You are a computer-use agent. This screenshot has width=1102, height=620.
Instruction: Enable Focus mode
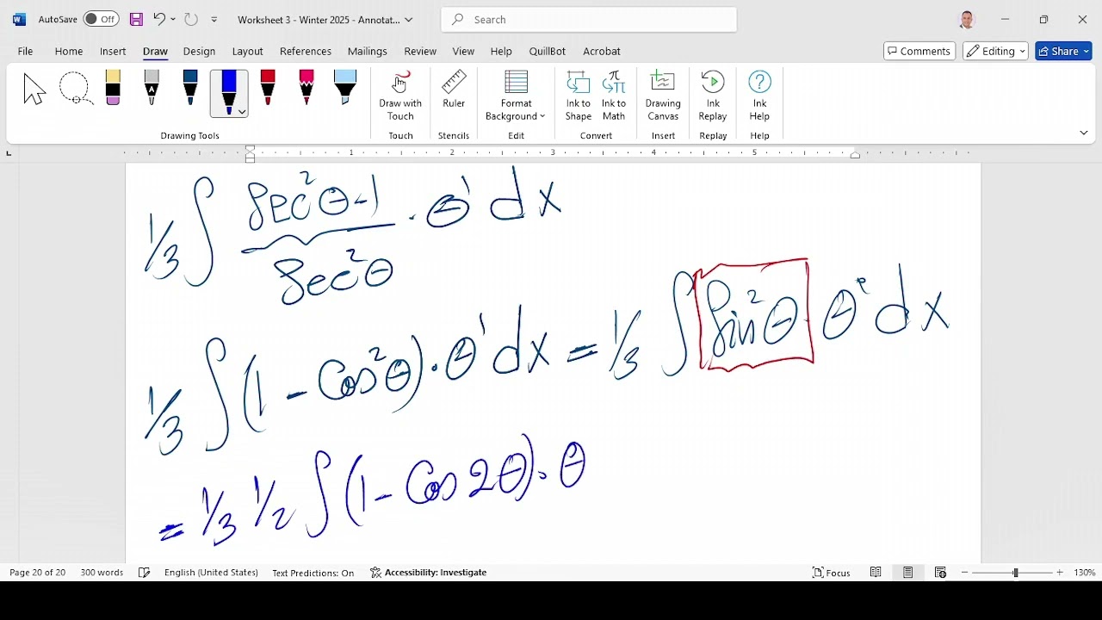pos(832,573)
